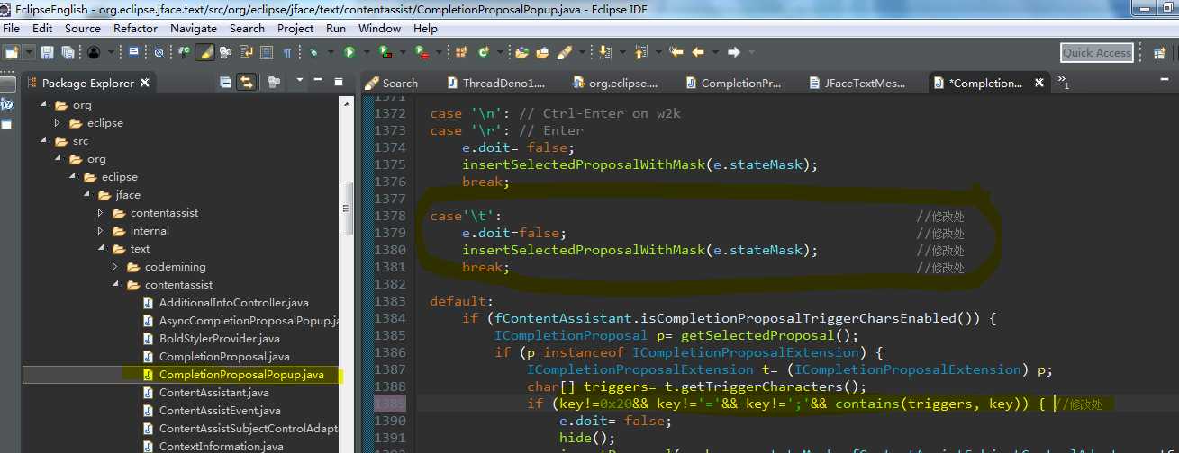Navigate Back with yellow left arrow
The height and width of the screenshot is (453, 1179).
tap(697, 52)
